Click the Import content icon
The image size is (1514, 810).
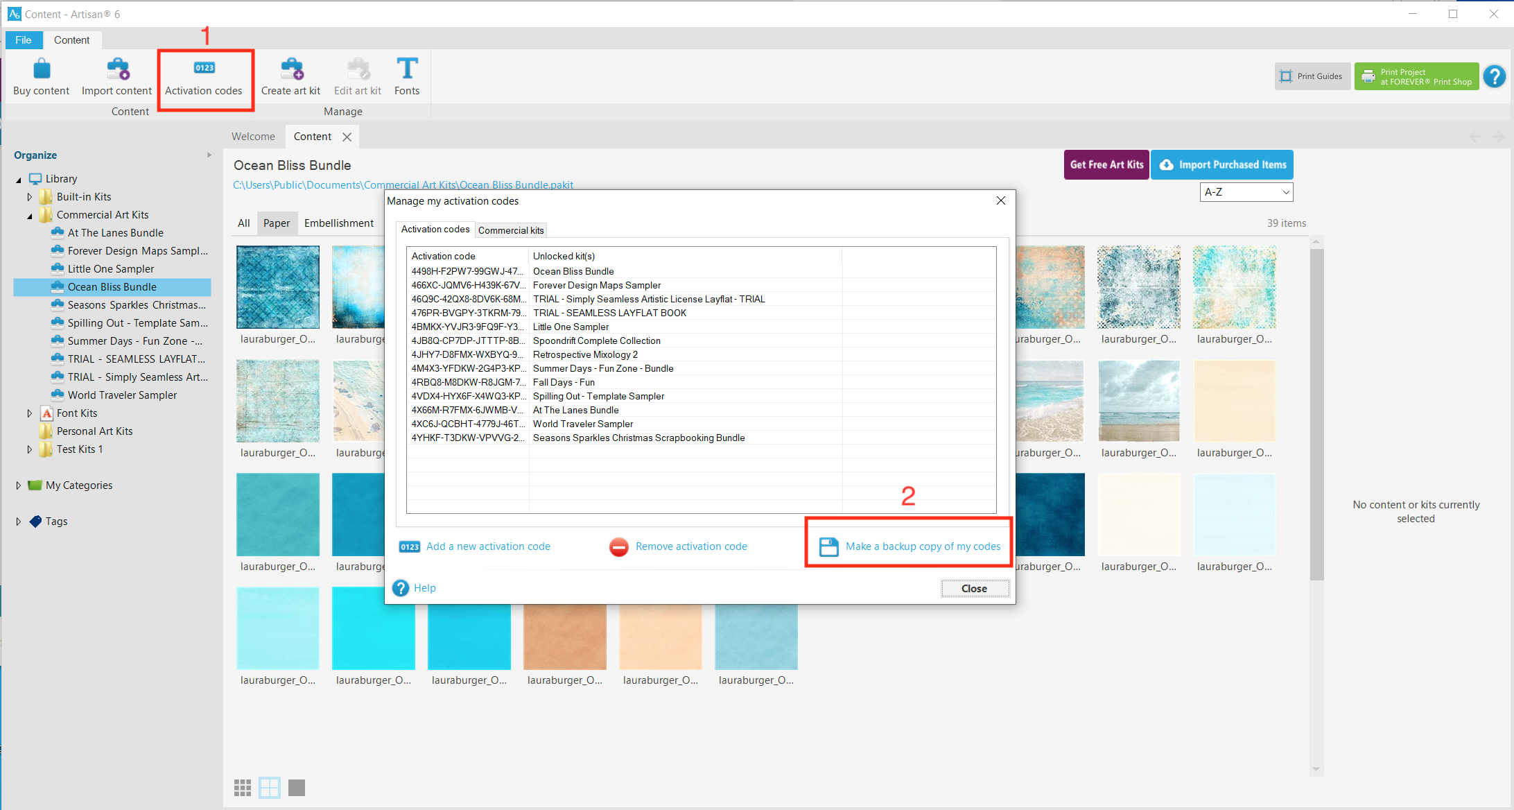(117, 69)
